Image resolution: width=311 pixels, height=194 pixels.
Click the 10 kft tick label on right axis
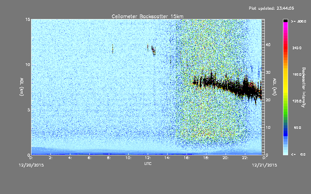(x=268, y=128)
